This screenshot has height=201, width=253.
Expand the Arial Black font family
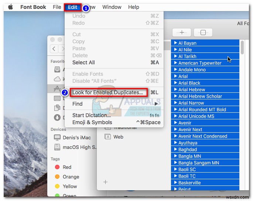[x=175, y=83]
